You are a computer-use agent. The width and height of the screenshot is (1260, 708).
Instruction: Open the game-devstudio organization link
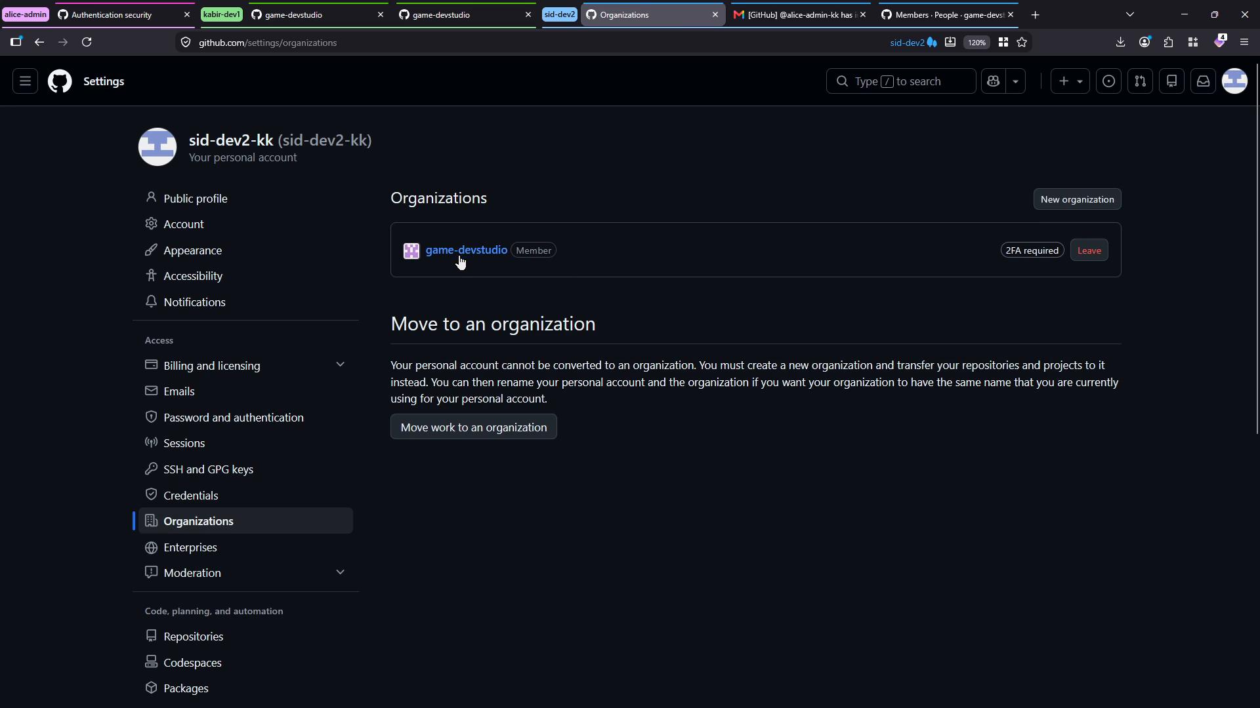tap(466, 250)
